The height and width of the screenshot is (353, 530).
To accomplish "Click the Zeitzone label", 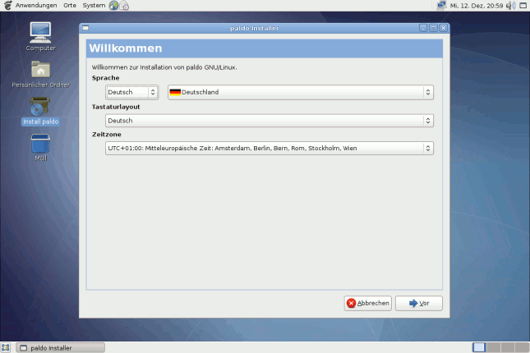I will [107, 135].
